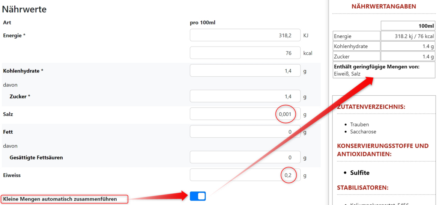This screenshot has height=205, width=439.
Task: Click the ZUTATENVERZEICHNIS heading in preview
Action: tap(371, 107)
